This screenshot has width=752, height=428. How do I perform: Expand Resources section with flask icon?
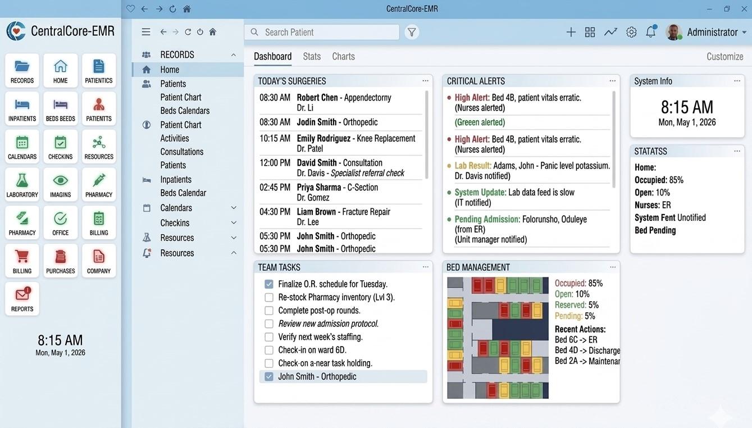click(x=234, y=238)
